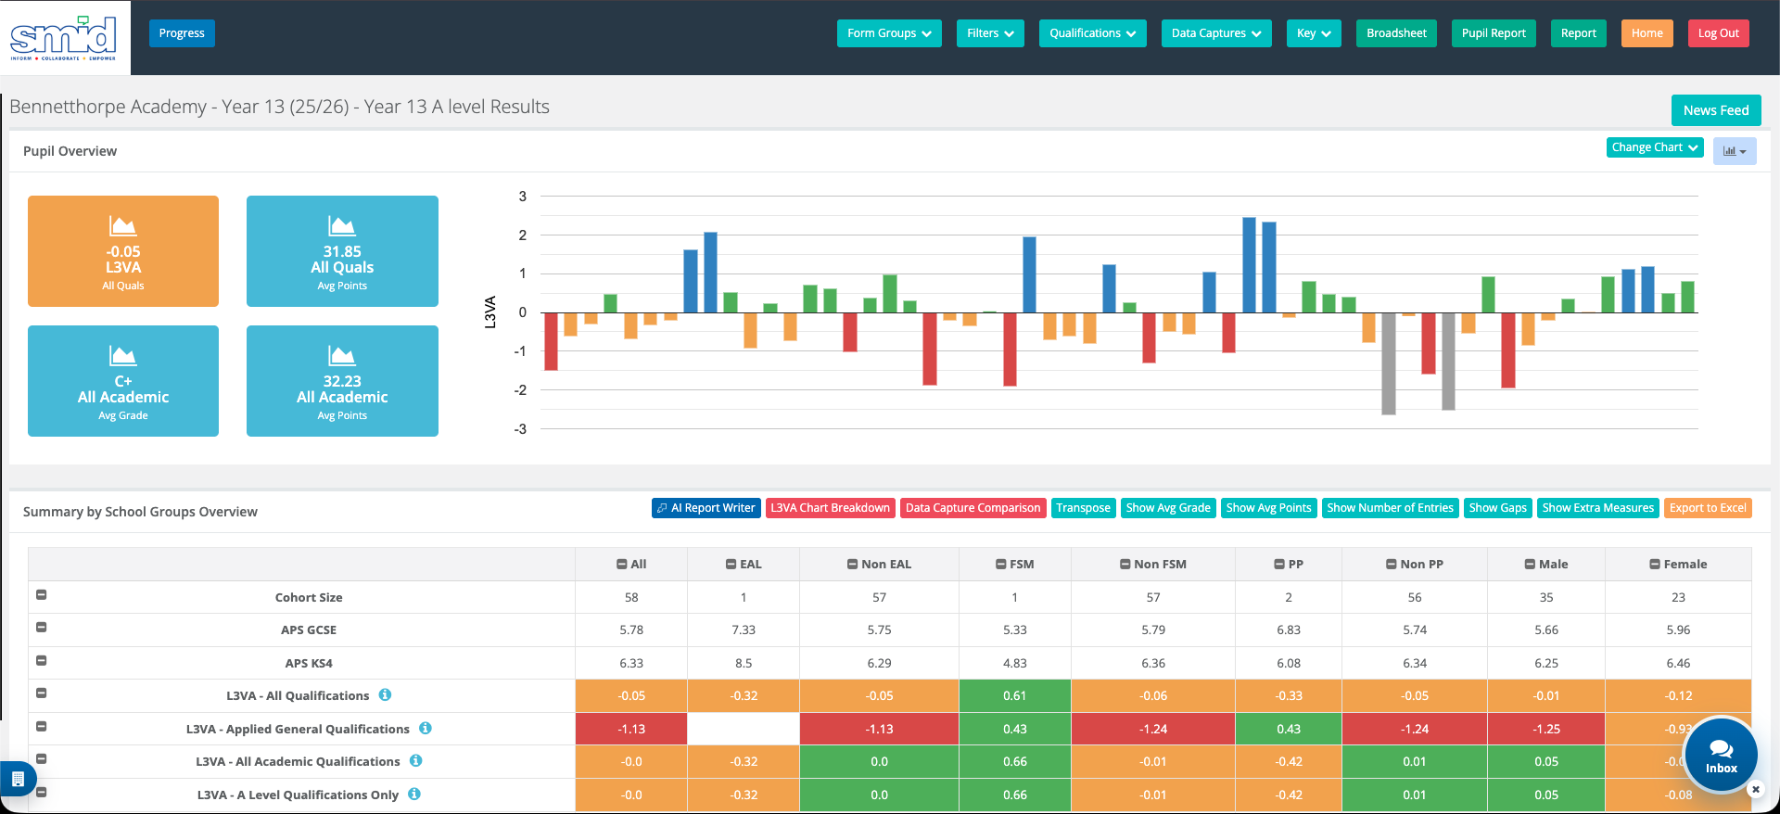The height and width of the screenshot is (814, 1780).
Task: Click the Progress button
Action: 182,33
